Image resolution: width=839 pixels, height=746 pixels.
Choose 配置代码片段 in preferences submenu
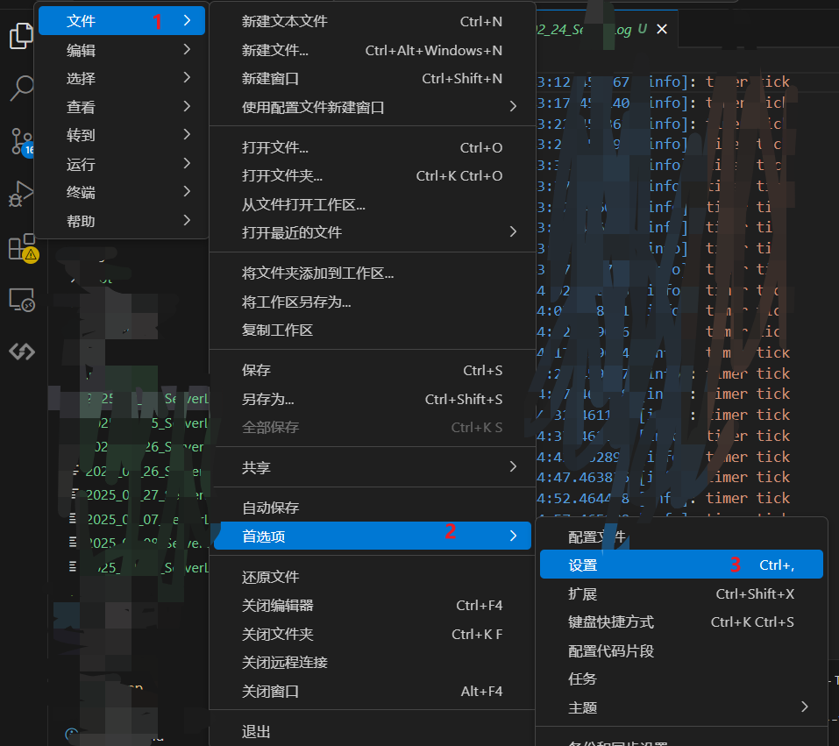[x=611, y=650]
